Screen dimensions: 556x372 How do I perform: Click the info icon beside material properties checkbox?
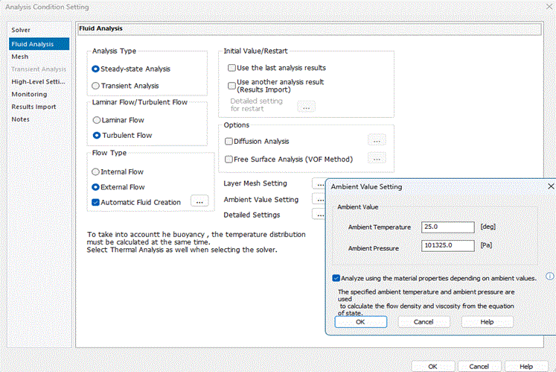551,275
